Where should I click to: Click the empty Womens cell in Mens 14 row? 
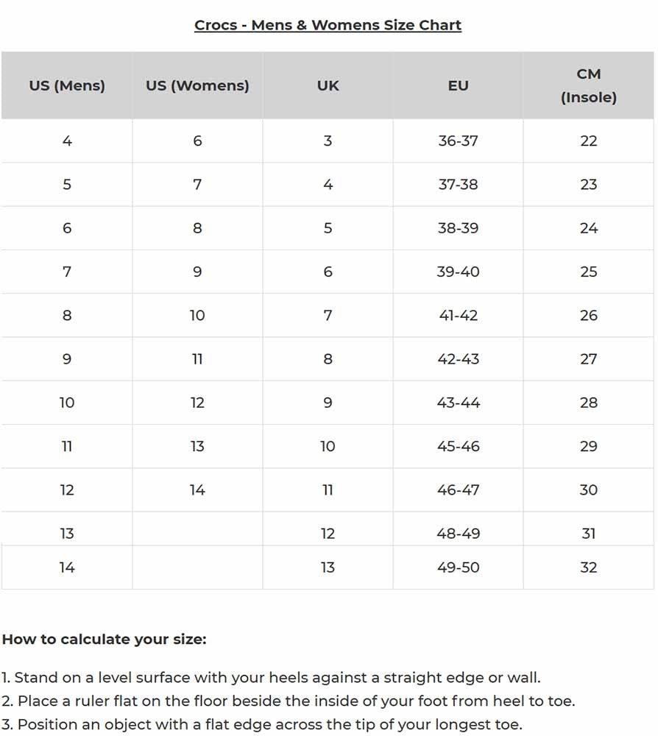[x=197, y=567]
